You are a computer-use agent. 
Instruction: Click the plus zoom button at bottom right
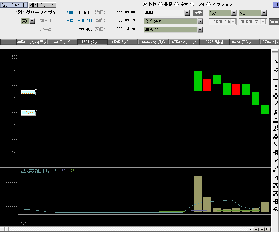point(256,229)
